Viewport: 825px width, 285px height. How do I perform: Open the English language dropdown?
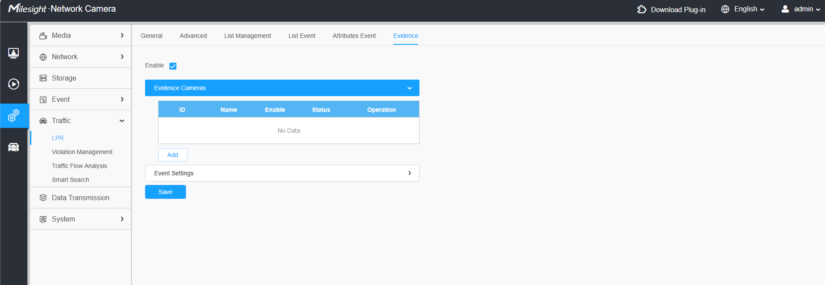point(749,9)
